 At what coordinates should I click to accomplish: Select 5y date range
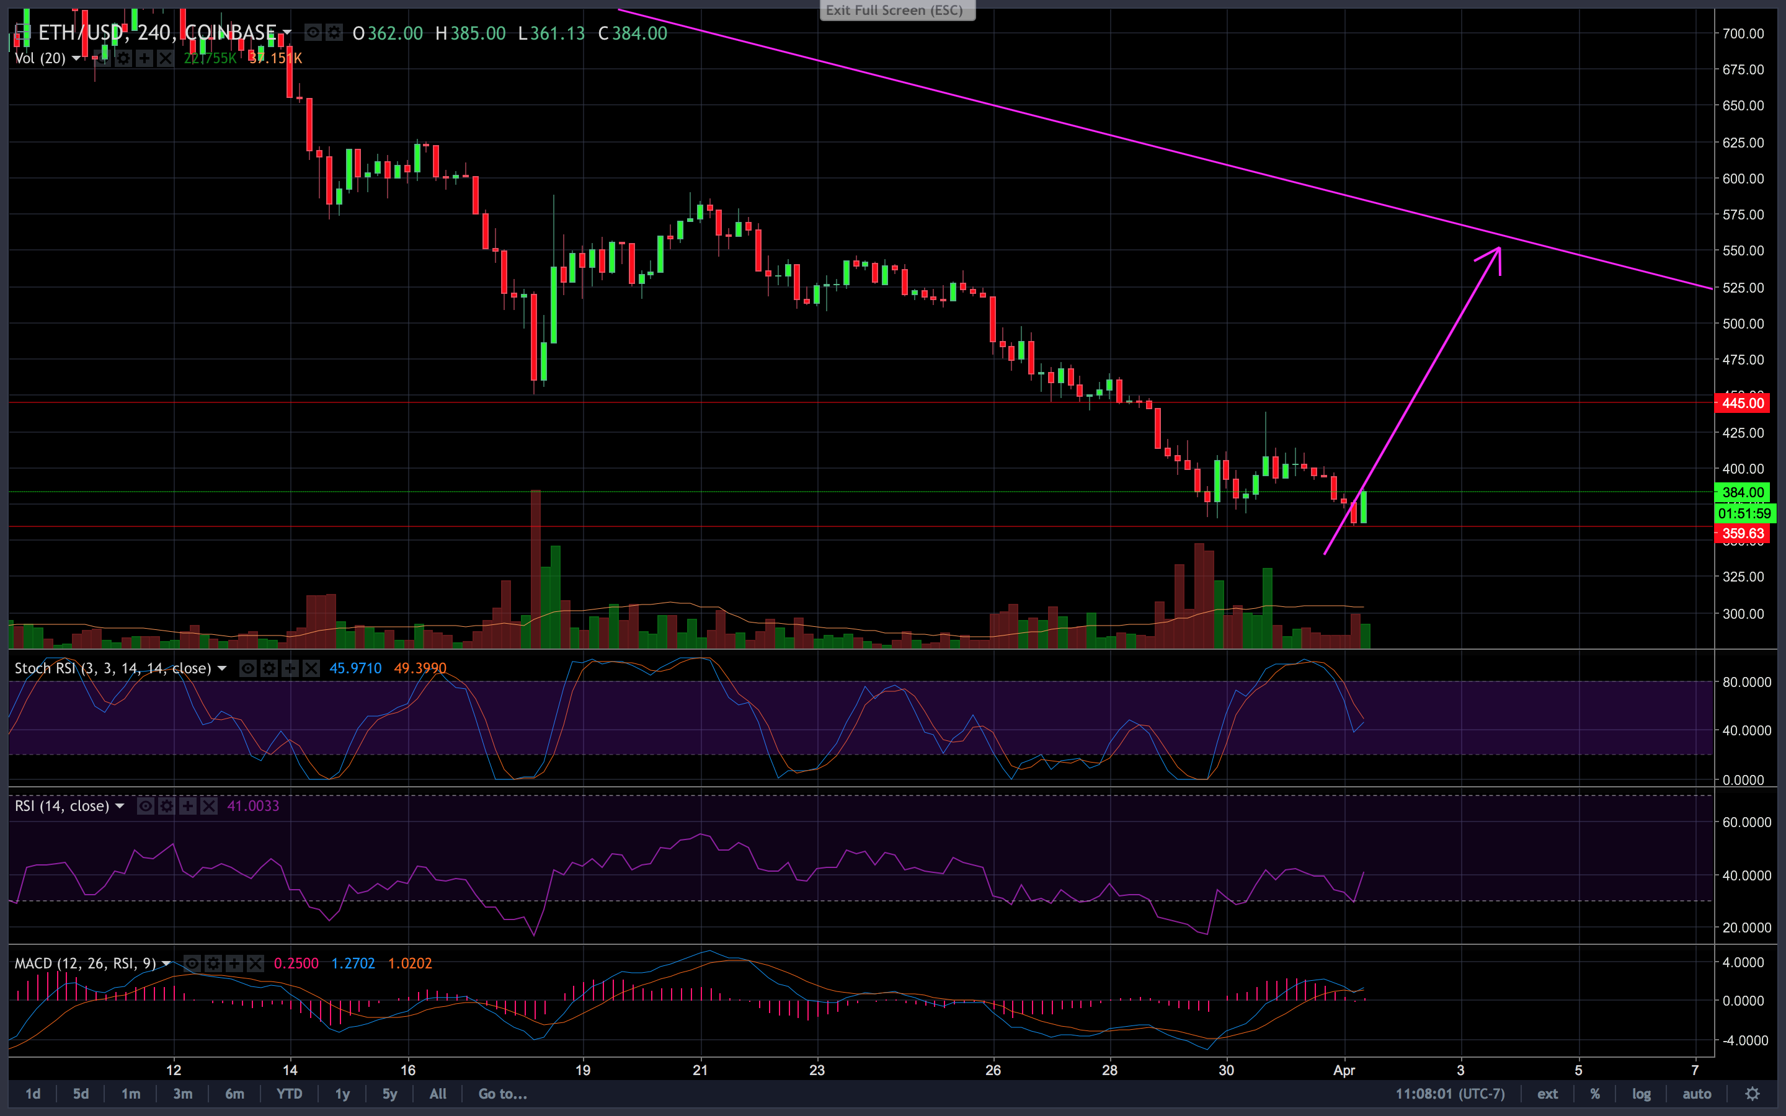tap(389, 1094)
